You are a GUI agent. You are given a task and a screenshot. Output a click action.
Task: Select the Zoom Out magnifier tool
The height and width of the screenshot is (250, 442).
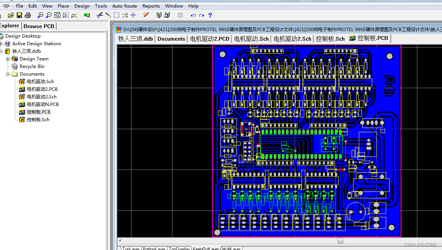tap(49, 15)
